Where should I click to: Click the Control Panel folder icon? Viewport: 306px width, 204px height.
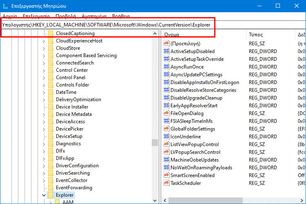pyautogui.click(x=51, y=78)
